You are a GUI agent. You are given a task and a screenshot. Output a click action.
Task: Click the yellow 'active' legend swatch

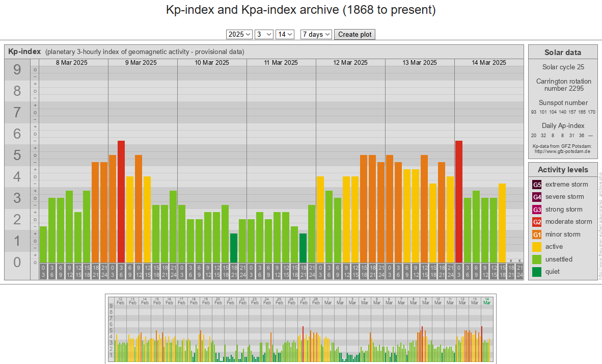[537, 247]
